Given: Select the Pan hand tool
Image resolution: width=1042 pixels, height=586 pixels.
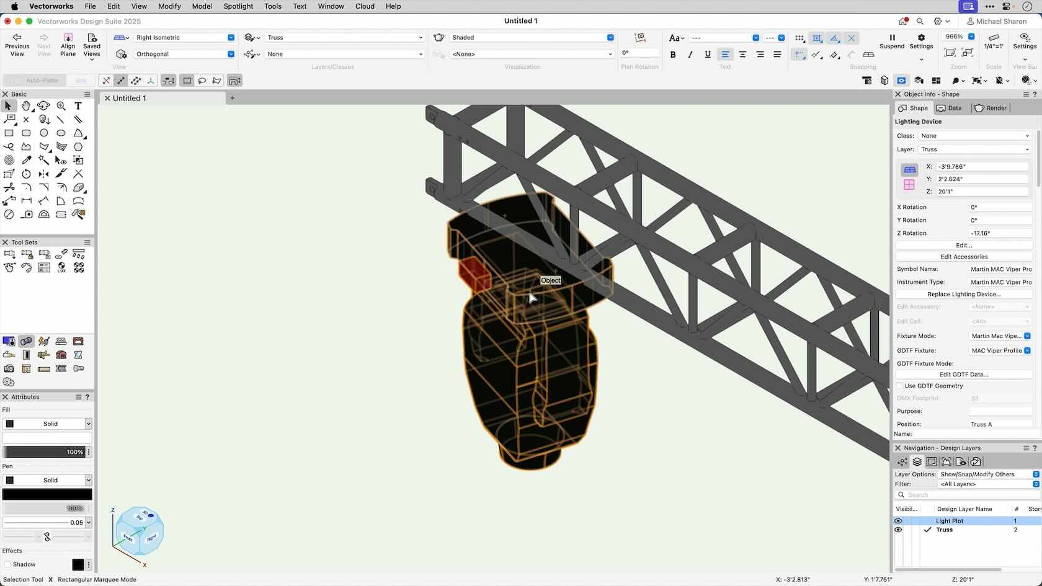Looking at the screenshot, I should (x=26, y=106).
